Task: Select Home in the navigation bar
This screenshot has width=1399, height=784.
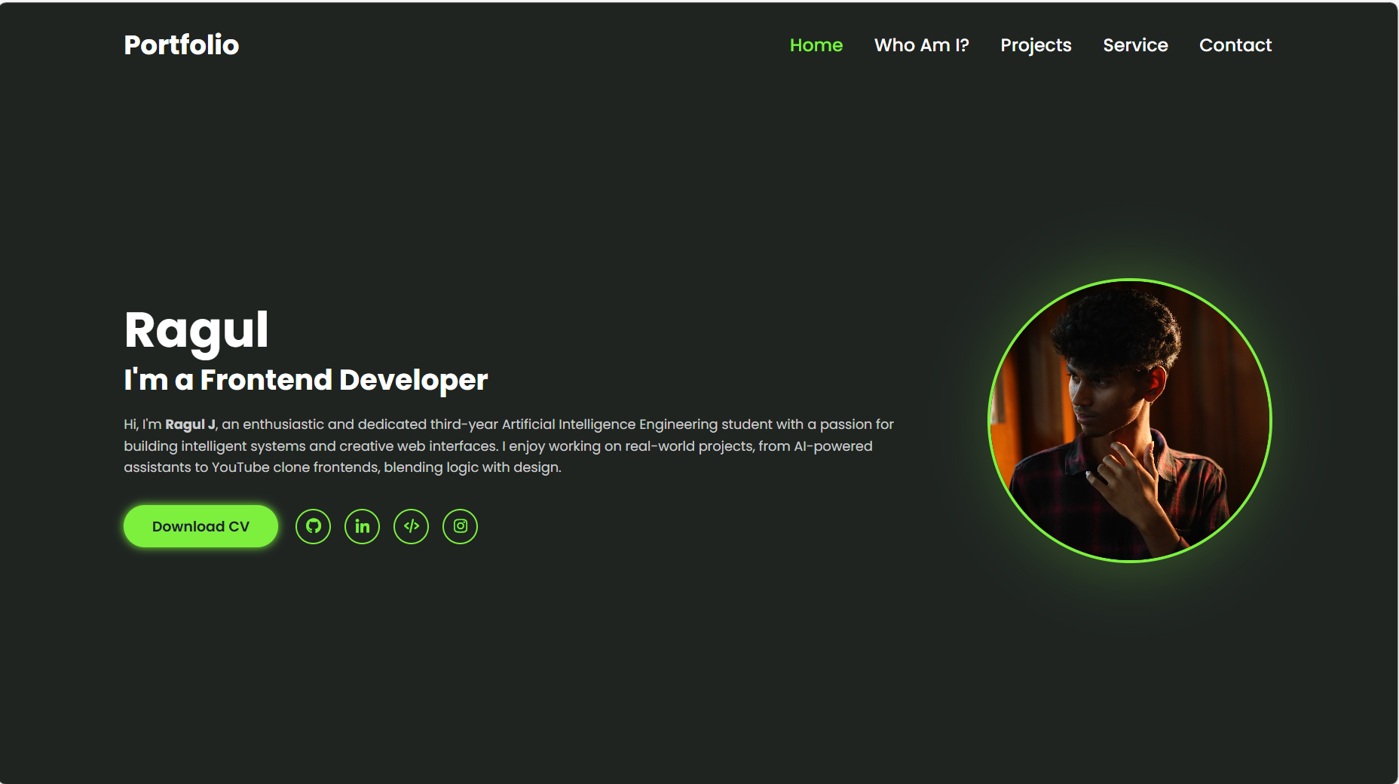Action: pyautogui.click(x=816, y=45)
